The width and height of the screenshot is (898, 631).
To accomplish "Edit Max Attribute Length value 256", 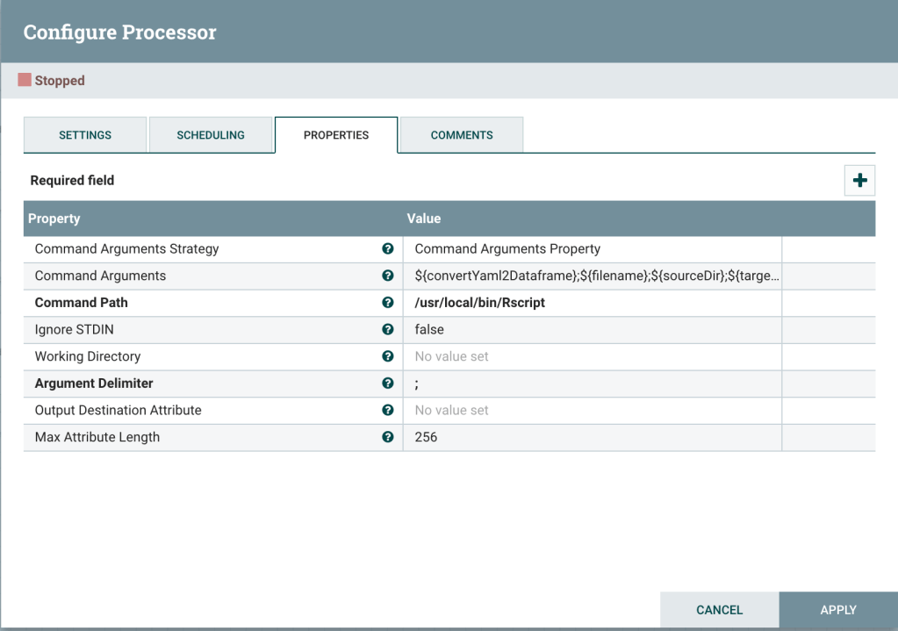I will pyautogui.click(x=592, y=437).
